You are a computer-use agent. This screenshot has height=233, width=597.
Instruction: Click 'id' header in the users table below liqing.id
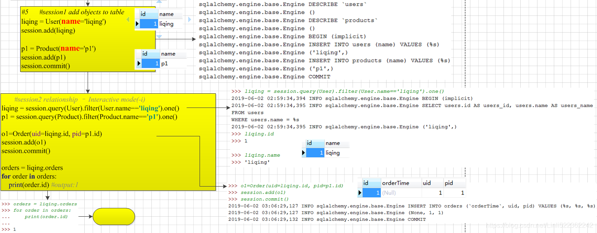click(309, 143)
